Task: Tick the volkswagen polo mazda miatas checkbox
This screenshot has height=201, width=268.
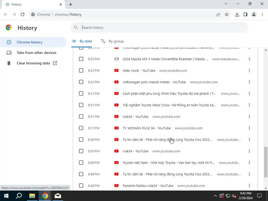Action: pos(81,82)
